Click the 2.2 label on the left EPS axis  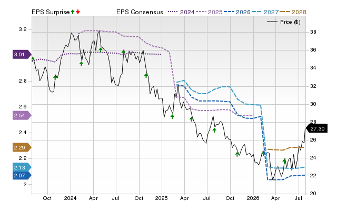pos(23,158)
